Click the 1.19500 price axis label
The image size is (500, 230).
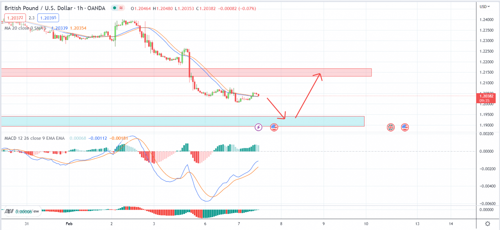pyautogui.click(x=487, y=115)
